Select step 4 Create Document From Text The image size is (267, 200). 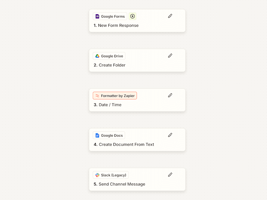[124, 145]
